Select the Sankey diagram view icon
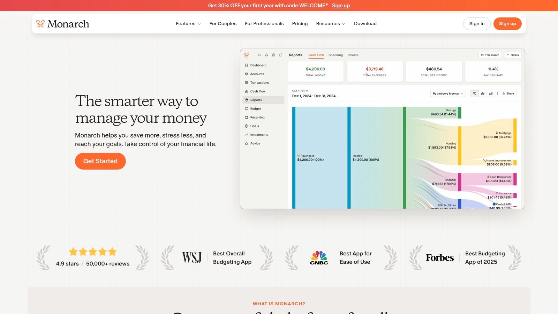Image resolution: width=558 pixels, height=314 pixels. 475,94
